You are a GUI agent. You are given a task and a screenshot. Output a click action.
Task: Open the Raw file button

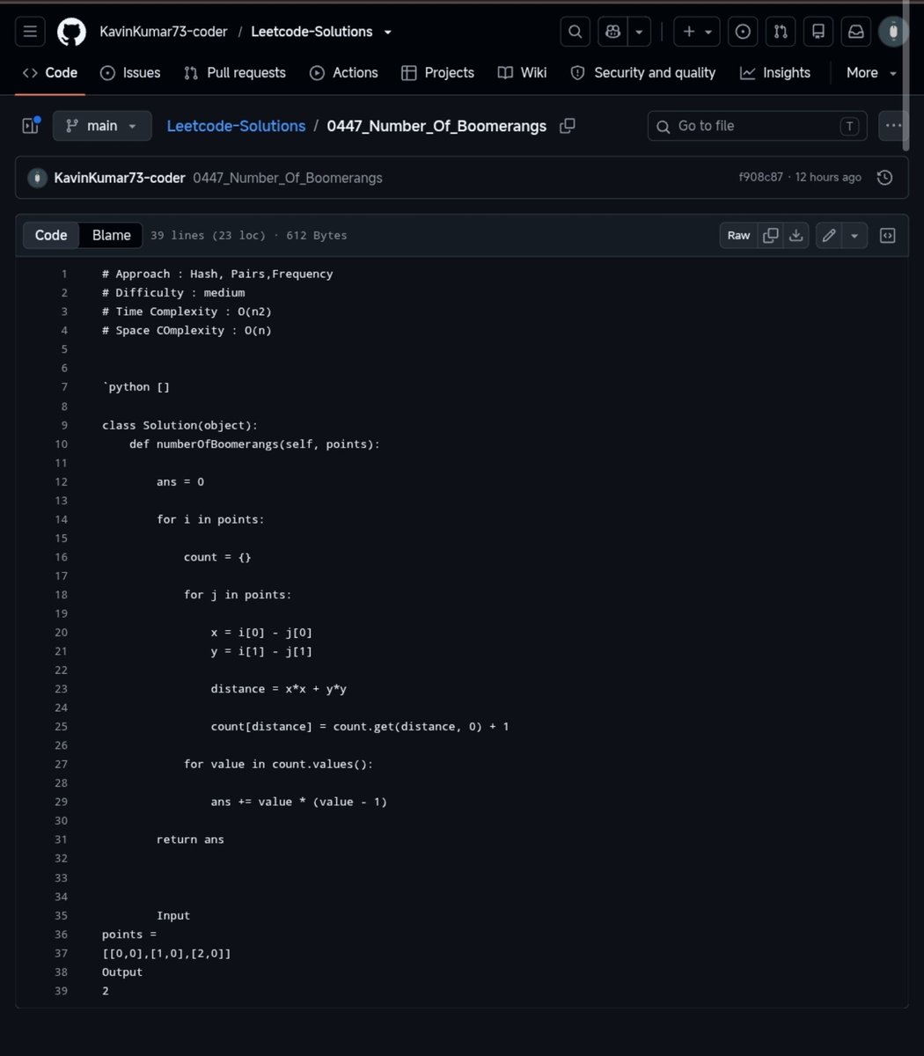pos(738,235)
